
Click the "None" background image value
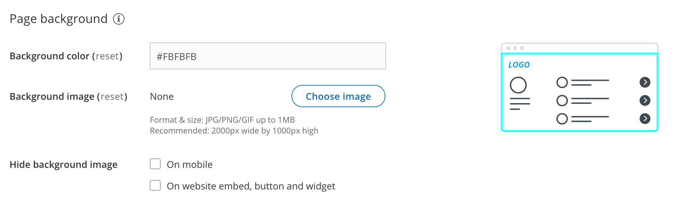point(162,97)
